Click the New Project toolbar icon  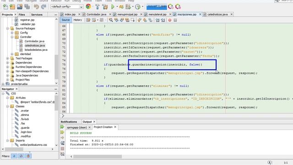click(x=12, y=7)
